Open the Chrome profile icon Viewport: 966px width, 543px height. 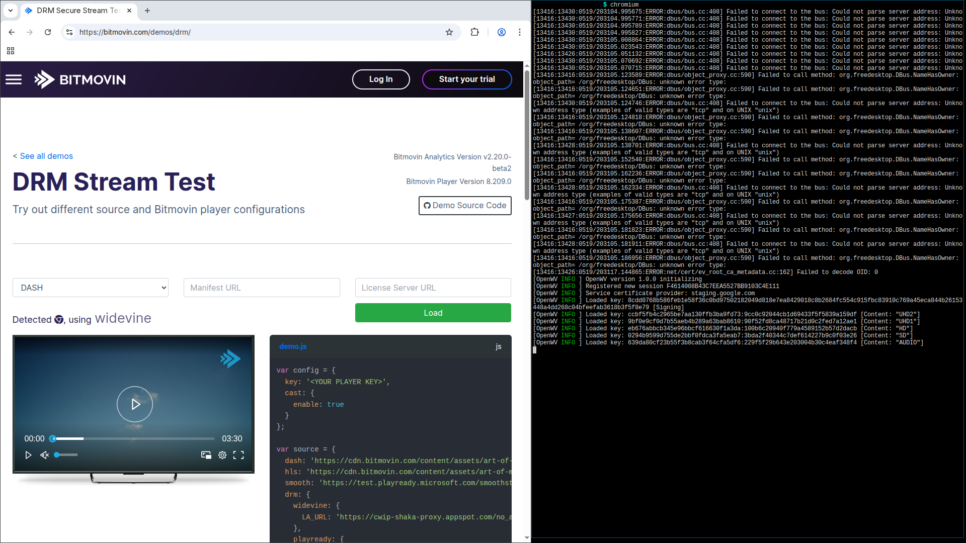tap(502, 32)
